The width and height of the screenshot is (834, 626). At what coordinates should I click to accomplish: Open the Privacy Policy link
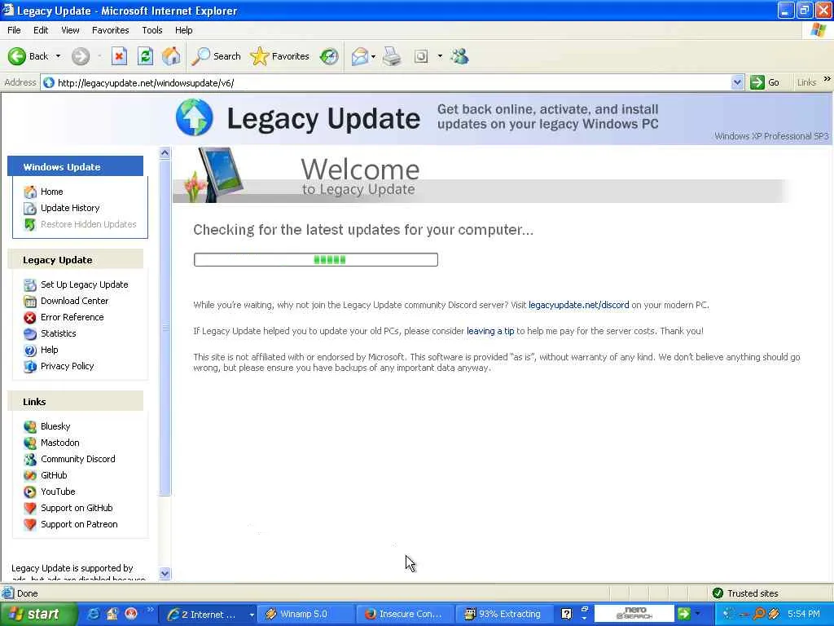pos(67,366)
